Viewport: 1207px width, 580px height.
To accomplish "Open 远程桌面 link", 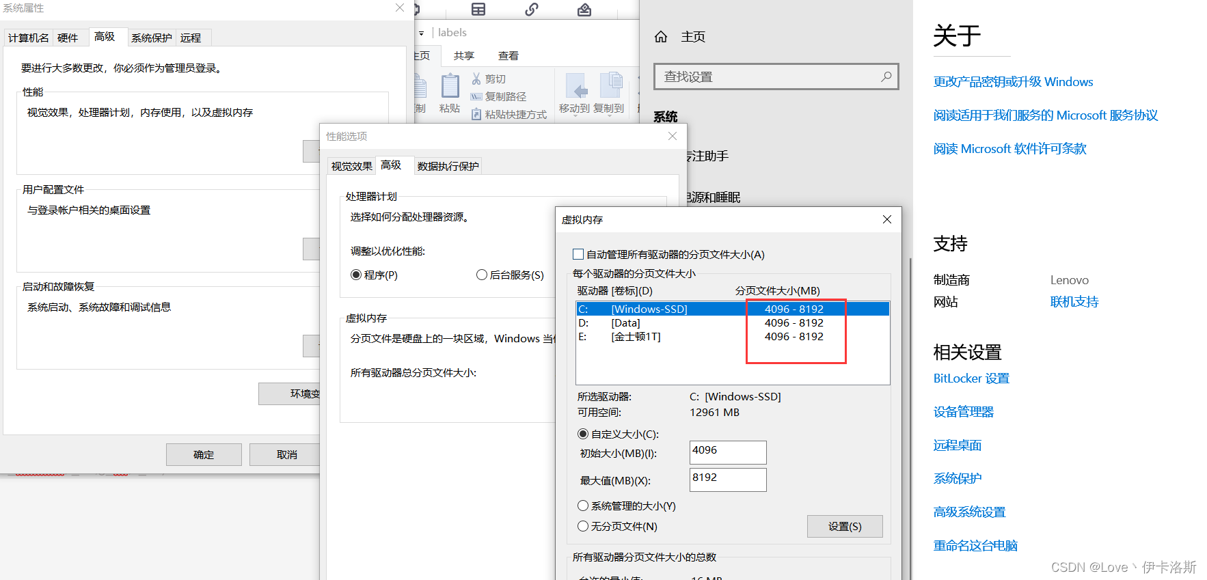I will click(x=958, y=445).
